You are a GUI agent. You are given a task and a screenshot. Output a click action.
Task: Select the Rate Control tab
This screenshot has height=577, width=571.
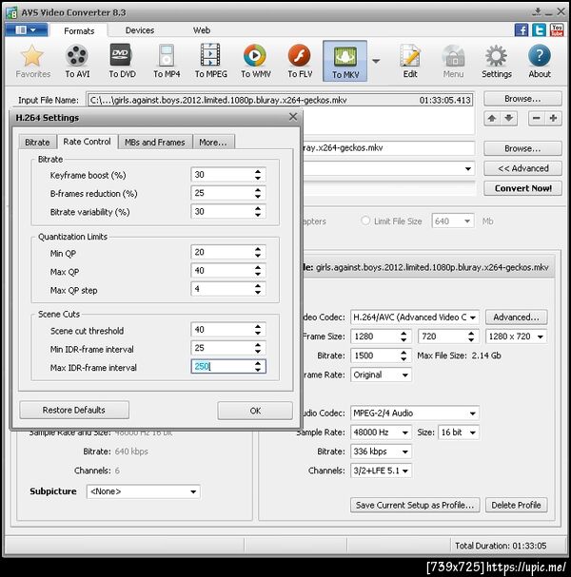(87, 142)
